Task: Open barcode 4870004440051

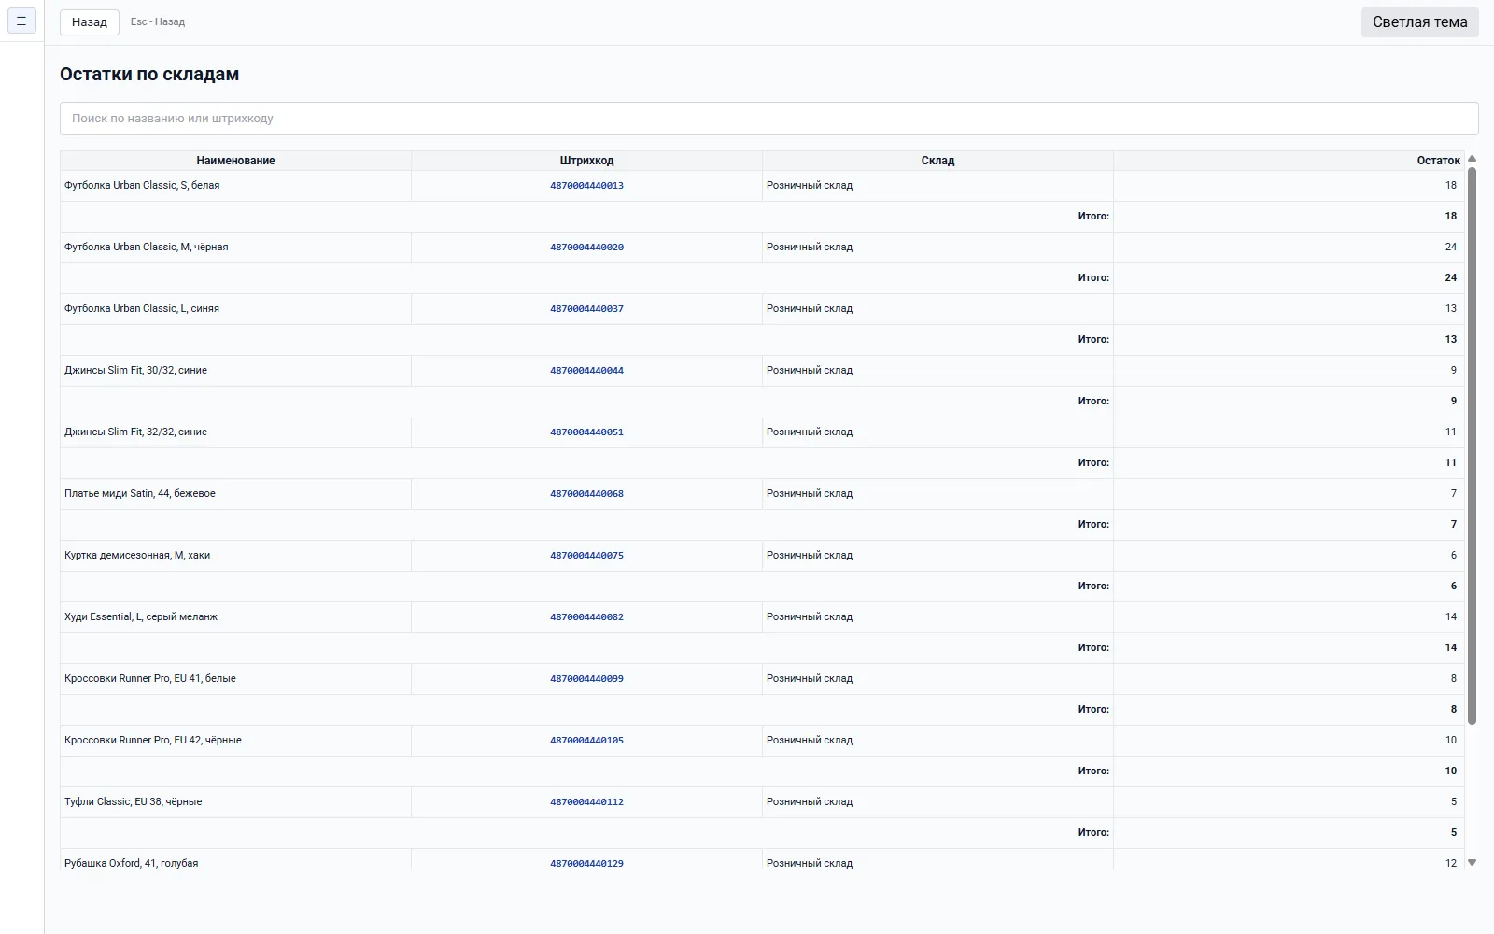Action: tap(586, 432)
